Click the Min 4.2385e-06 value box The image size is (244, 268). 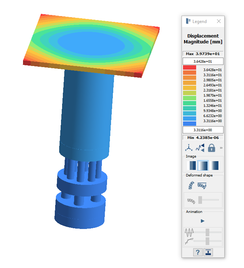pos(203,137)
